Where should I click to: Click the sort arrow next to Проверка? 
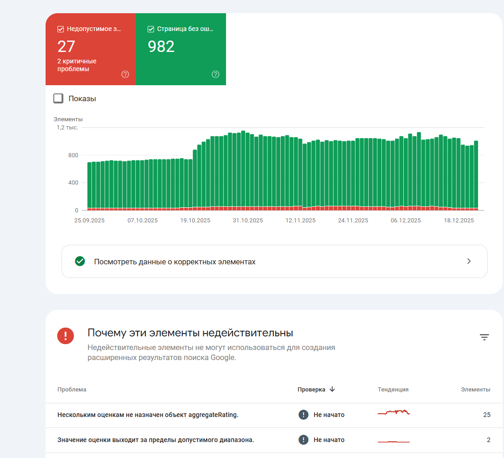point(332,389)
